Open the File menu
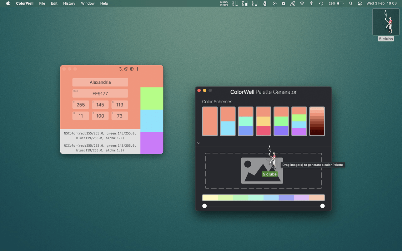Image resolution: width=402 pixels, height=251 pixels. [x=42, y=3]
